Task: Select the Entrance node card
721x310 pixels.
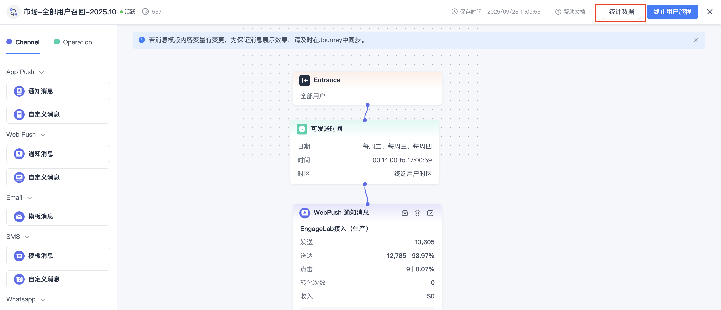Action: click(x=367, y=88)
